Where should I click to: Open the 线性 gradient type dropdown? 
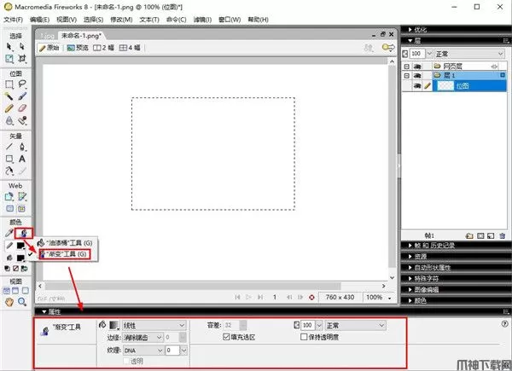154,325
